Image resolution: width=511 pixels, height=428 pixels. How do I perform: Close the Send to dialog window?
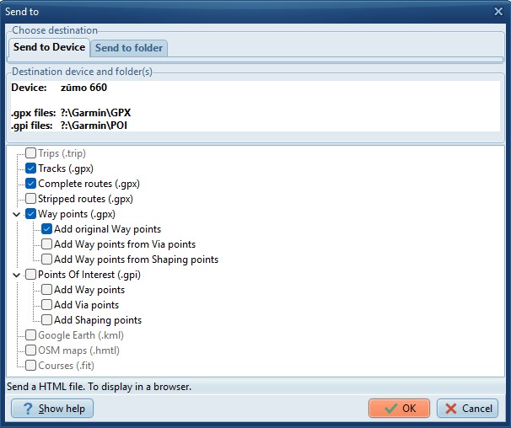498,12
